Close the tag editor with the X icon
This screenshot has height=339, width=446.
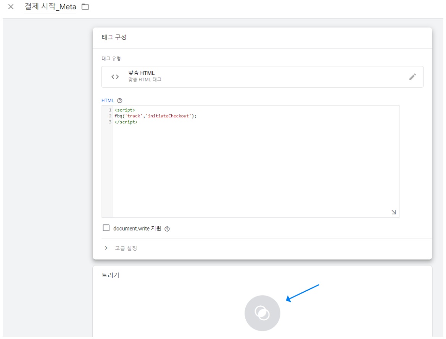(11, 6)
